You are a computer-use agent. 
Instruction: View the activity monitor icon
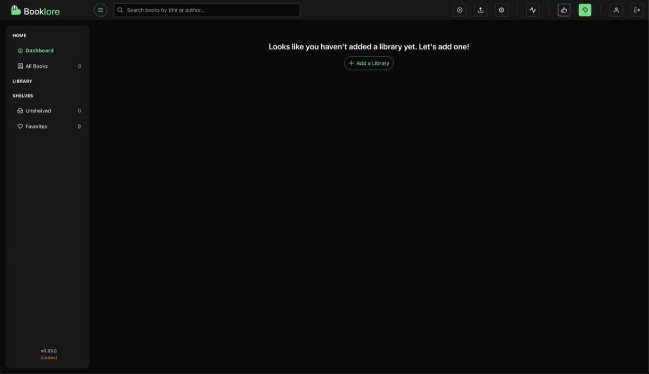(532, 10)
